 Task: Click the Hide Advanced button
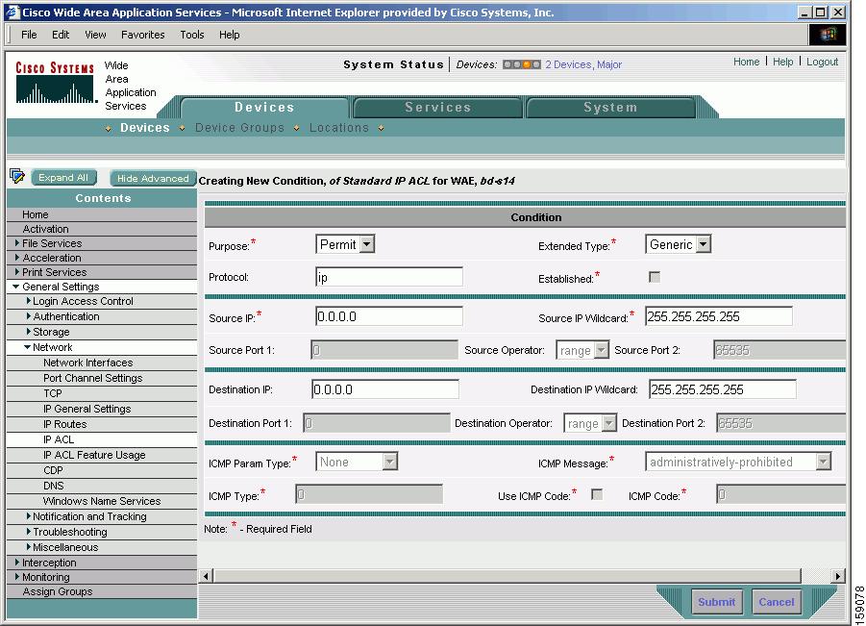tap(153, 178)
